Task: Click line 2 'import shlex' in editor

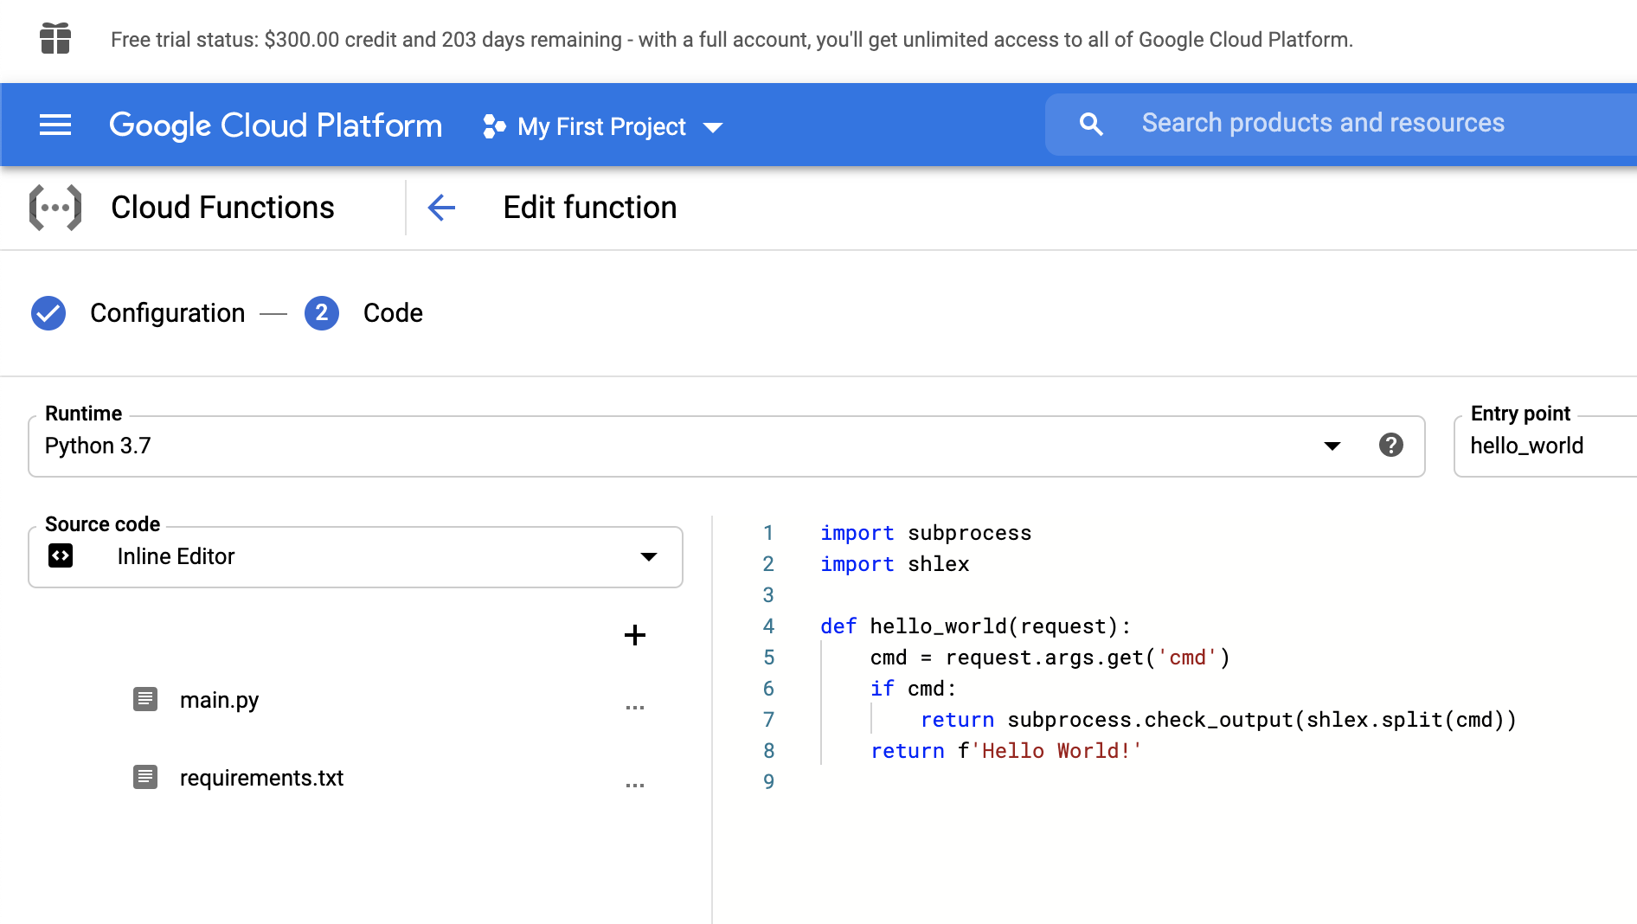Action: 895,564
